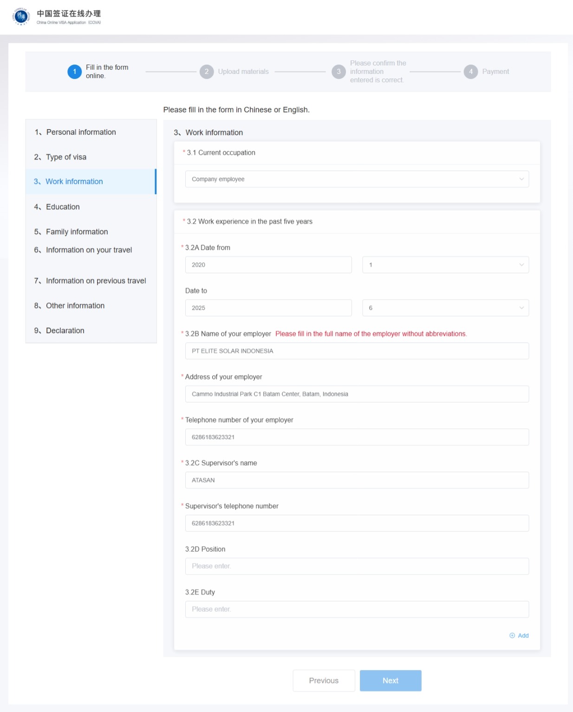573x712 pixels.
Task: Click the step 1 circle icon
Action: tap(74, 72)
